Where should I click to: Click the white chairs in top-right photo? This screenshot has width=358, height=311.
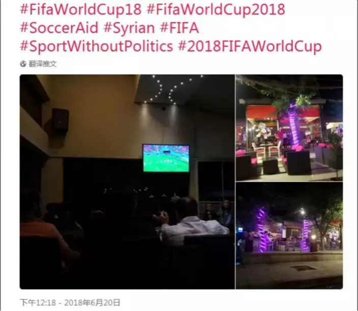266,150
